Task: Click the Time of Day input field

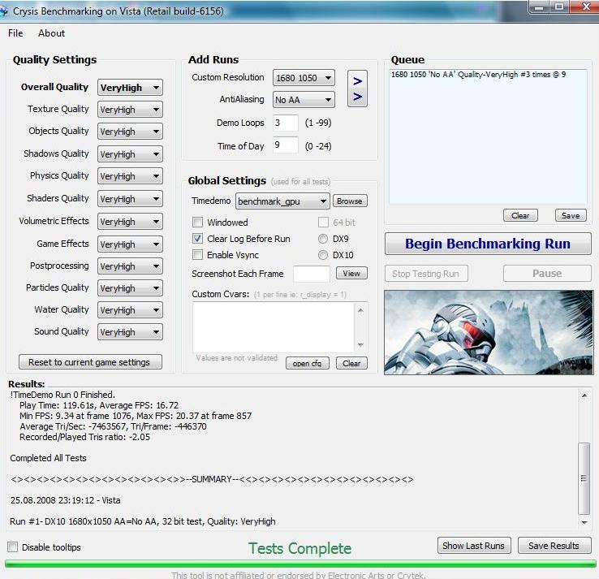Action: click(286, 145)
